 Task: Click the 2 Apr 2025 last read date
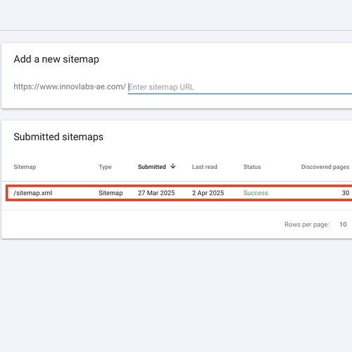(208, 193)
